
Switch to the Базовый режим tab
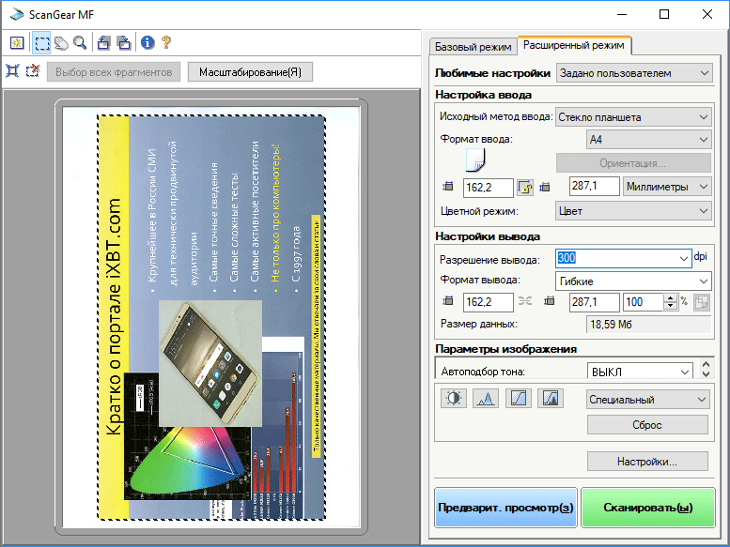(x=473, y=46)
